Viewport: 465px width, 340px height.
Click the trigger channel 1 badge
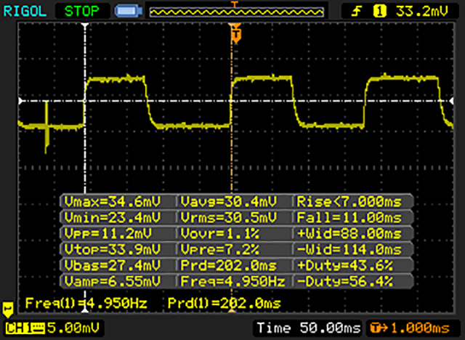point(380,12)
